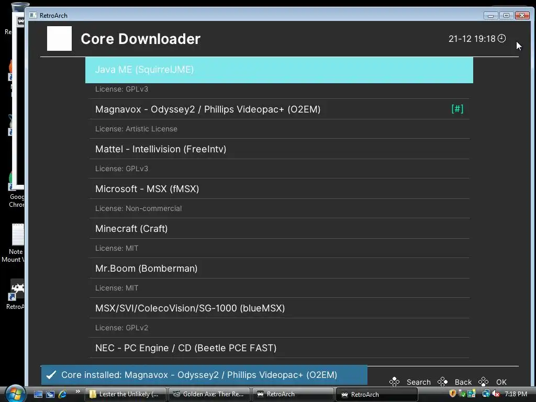Click the Search control hint icon
This screenshot has height=402, width=536.
point(394,382)
